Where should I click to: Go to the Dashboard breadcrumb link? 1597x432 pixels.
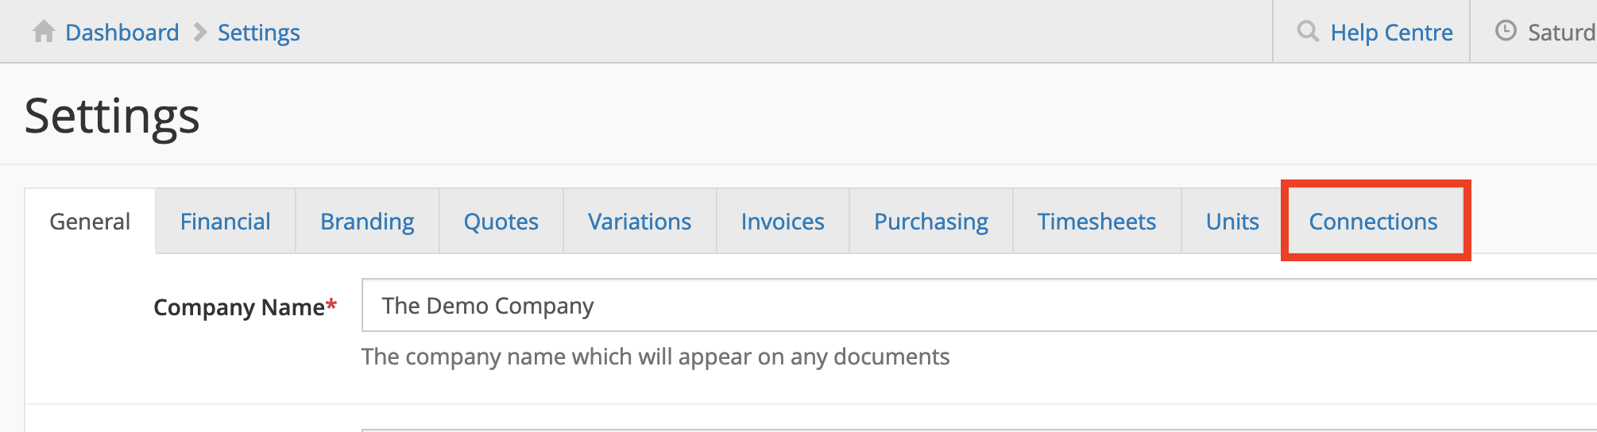tap(122, 33)
